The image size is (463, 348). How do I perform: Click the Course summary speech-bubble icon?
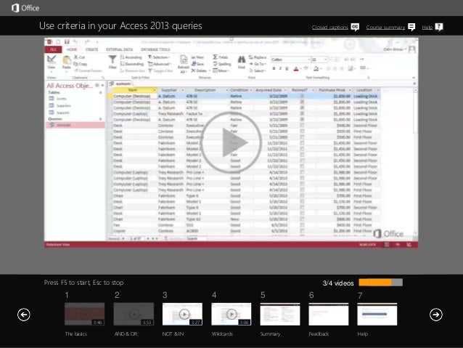click(x=411, y=27)
